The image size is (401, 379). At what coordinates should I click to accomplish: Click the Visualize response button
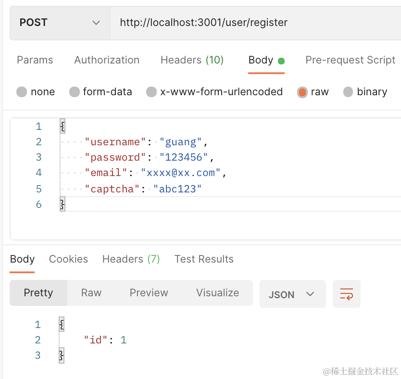tap(217, 293)
